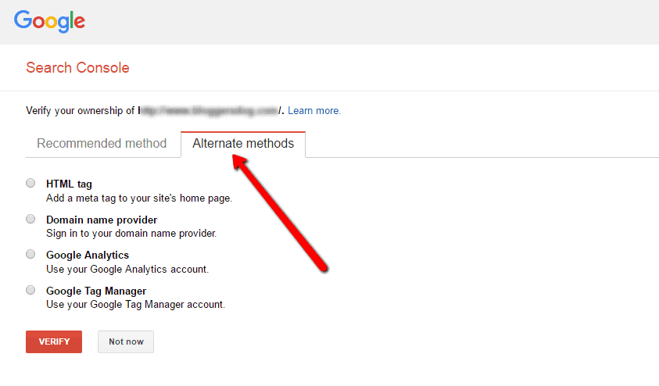Click the HTML tag label text
Image resolution: width=659 pixels, height=386 pixels.
[x=69, y=184]
